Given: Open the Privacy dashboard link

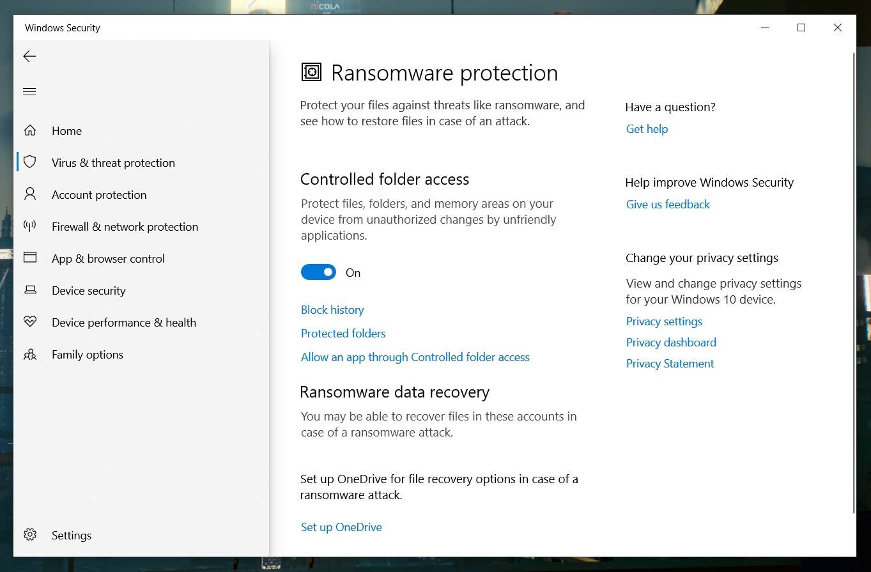Looking at the screenshot, I should (x=671, y=343).
